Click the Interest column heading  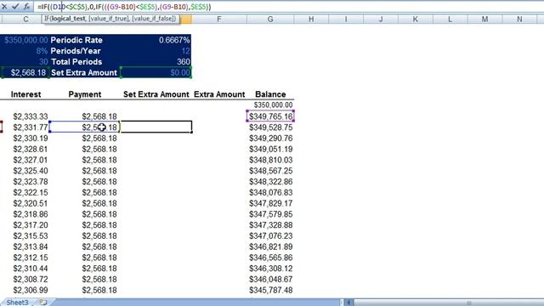25,94
